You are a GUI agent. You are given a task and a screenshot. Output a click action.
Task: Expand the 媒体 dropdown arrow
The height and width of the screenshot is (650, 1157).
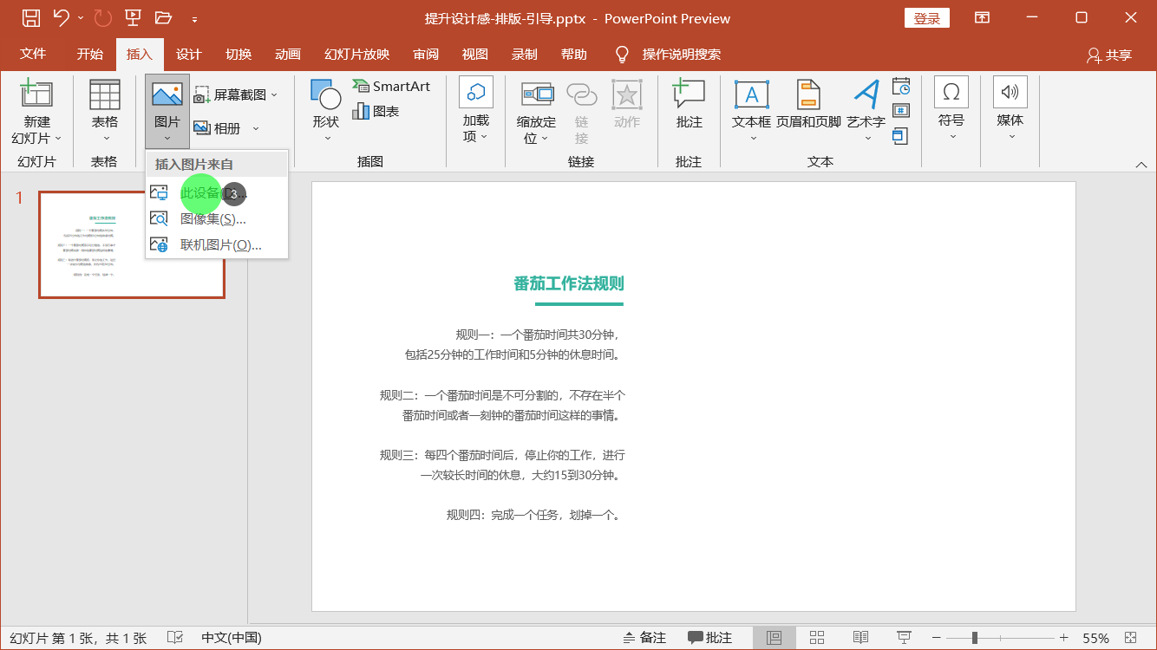click(1010, 136)
